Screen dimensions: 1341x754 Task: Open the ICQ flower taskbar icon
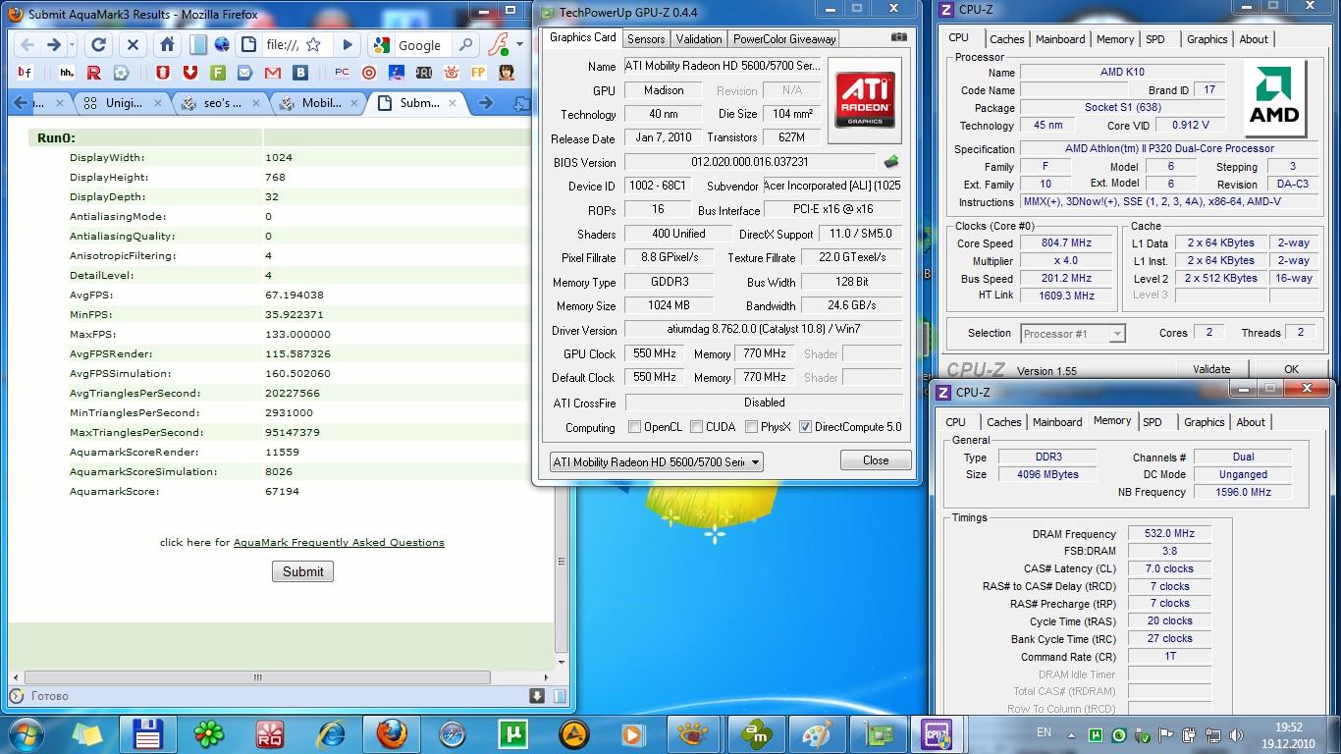[x=208, y=734]
